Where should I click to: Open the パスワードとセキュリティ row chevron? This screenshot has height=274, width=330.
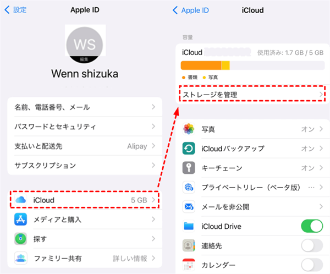pyautogui.click(x=153, y=127)
